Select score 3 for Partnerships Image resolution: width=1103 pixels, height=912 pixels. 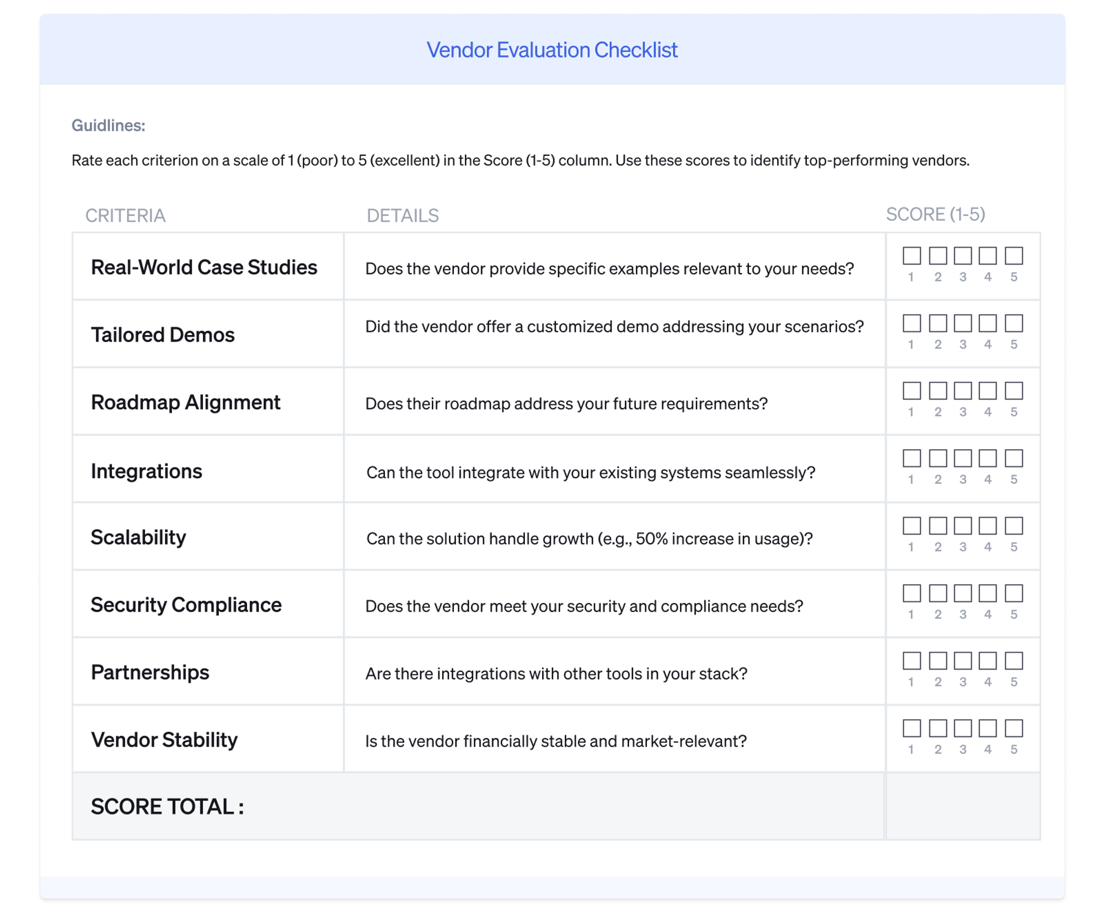click(x=962, y=661)
